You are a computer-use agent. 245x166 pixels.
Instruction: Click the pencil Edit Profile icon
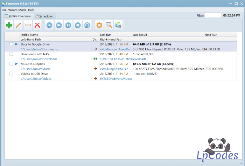tap(18, 25)
